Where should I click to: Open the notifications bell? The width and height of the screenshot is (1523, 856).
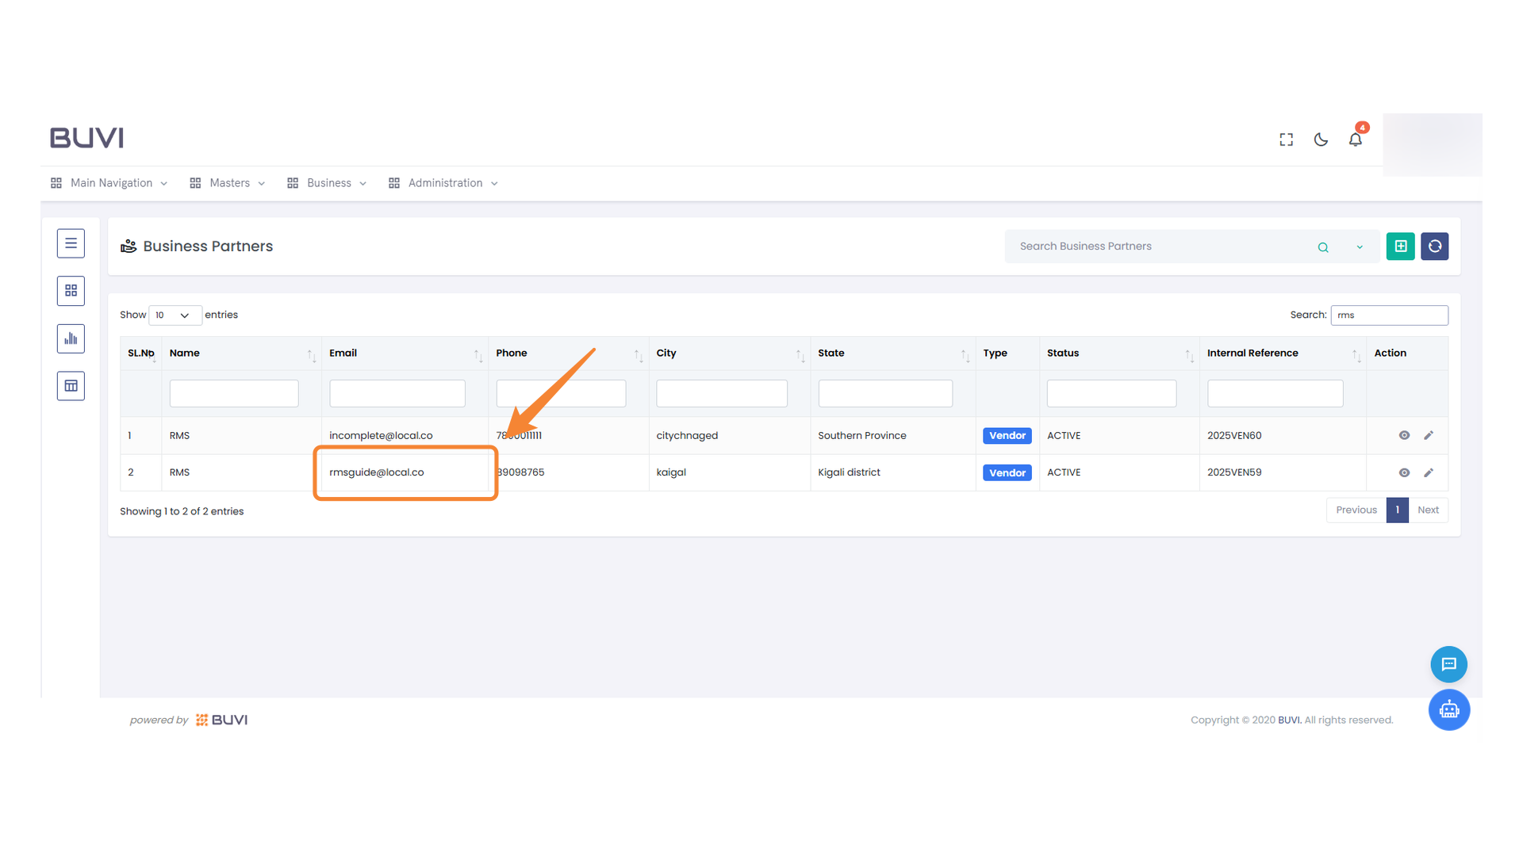click(x=1356, y=139)
